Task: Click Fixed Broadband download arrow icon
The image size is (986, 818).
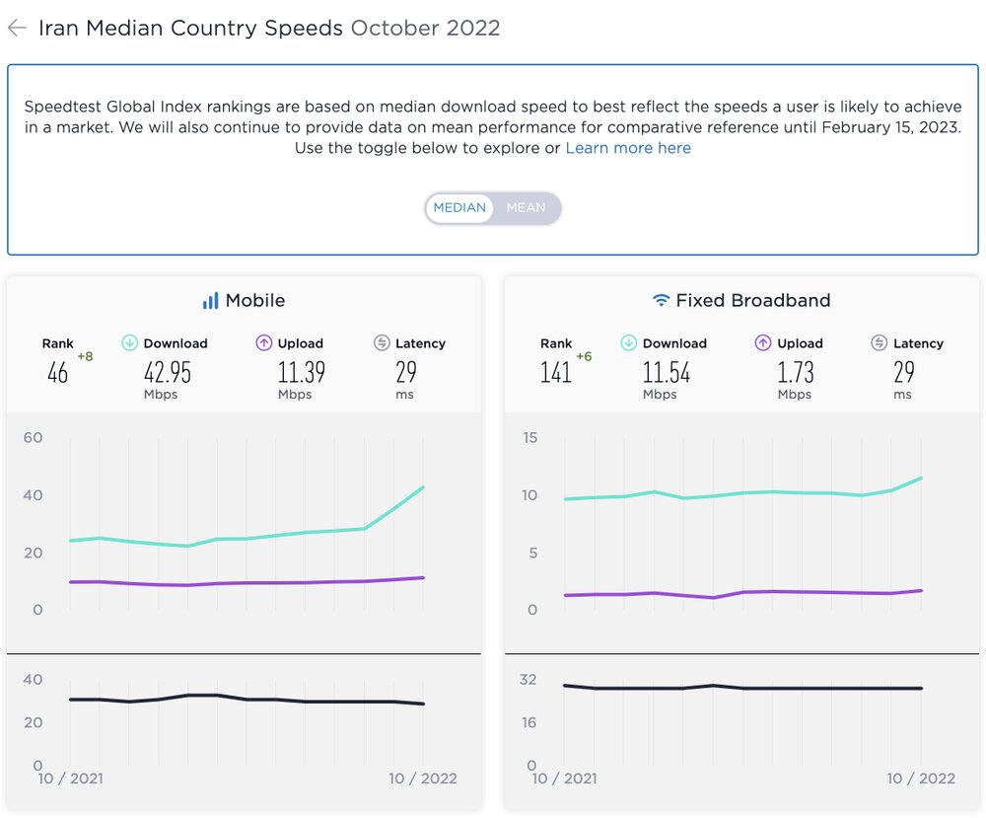Action: pyautogui.click(x=629, y=343)
